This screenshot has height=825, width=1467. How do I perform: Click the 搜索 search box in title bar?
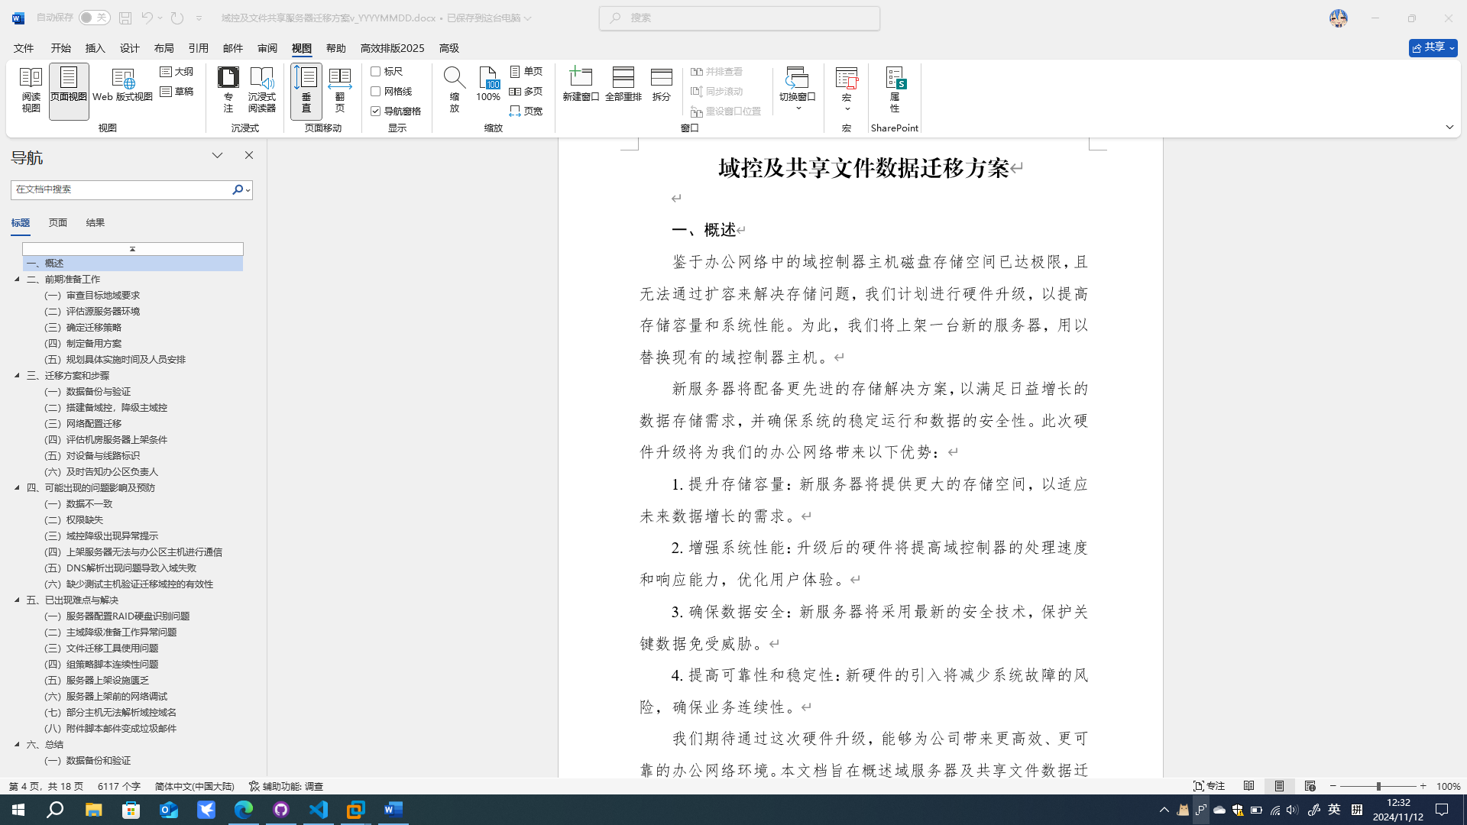point(739,18)
